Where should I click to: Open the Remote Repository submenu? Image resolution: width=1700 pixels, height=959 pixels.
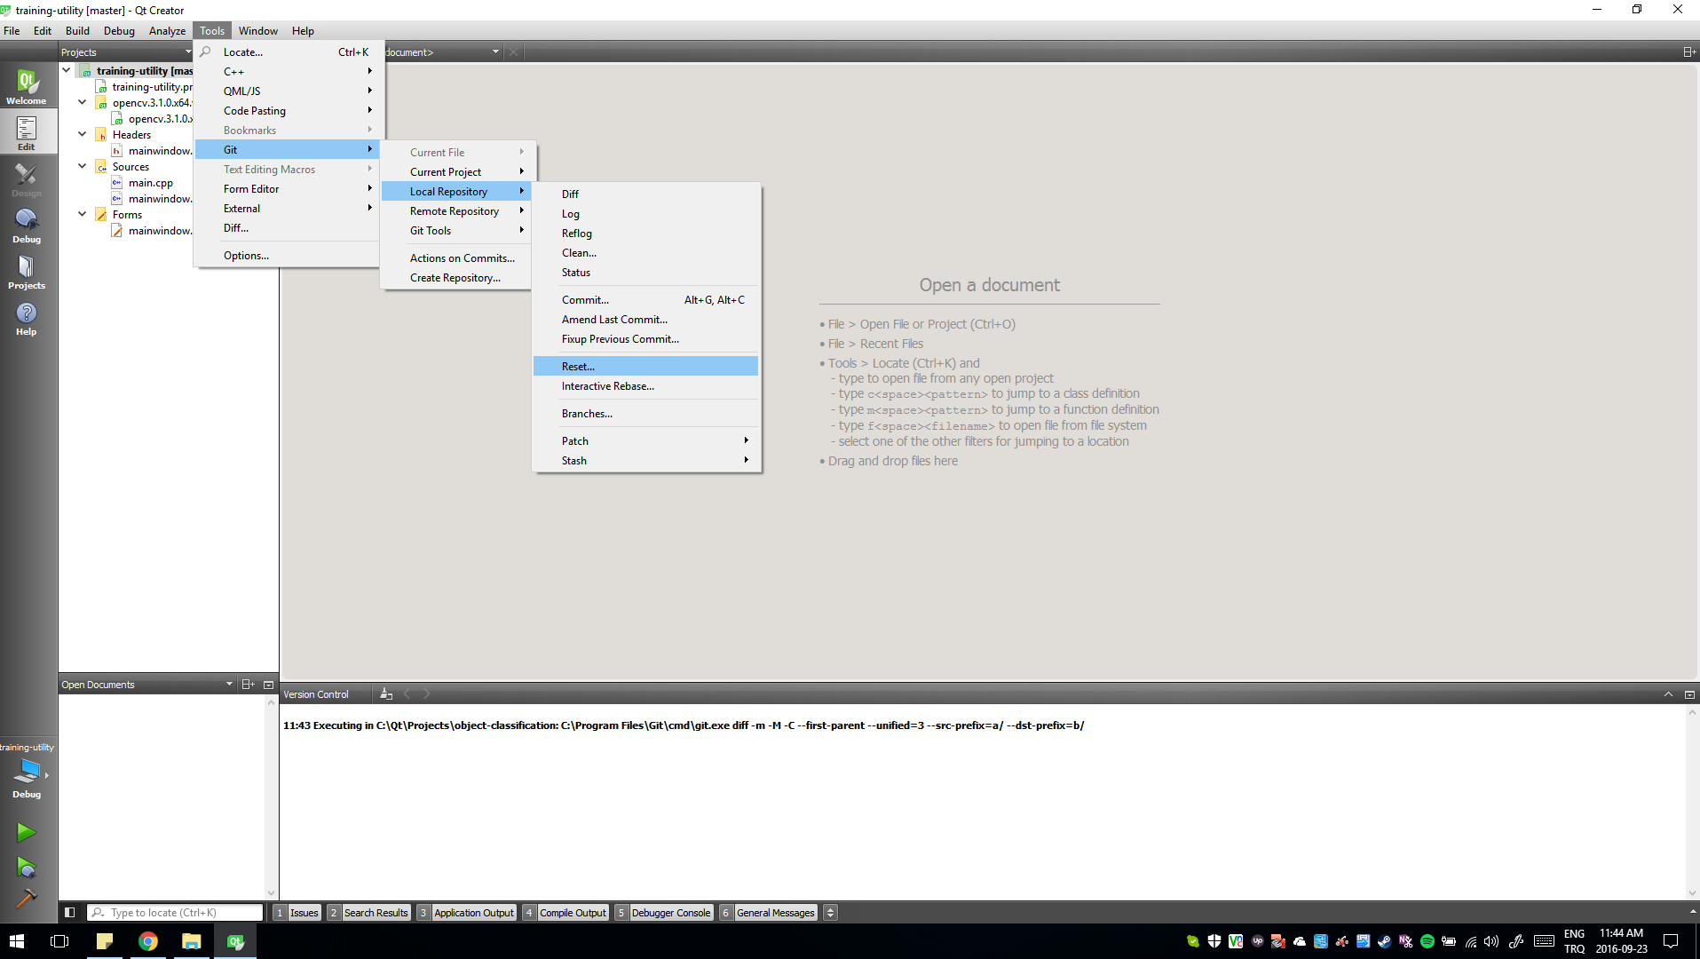pos(456,211)
